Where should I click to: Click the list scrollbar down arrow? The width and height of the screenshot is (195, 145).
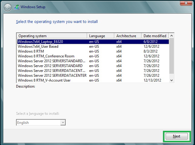(171, 80)
